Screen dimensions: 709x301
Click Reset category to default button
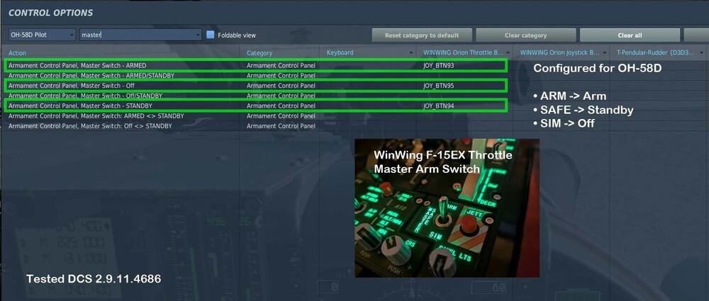(x=422, y=35)
